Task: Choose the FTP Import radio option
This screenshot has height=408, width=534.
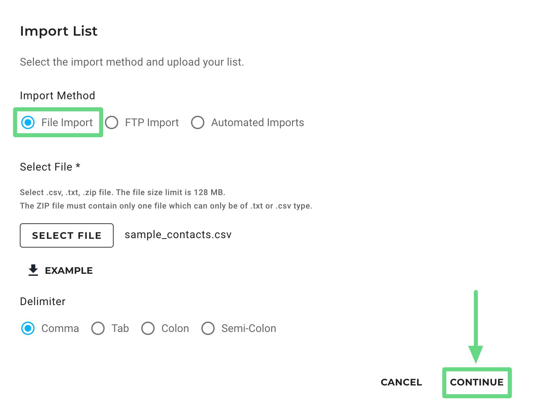Action: [x=112, y=122]
